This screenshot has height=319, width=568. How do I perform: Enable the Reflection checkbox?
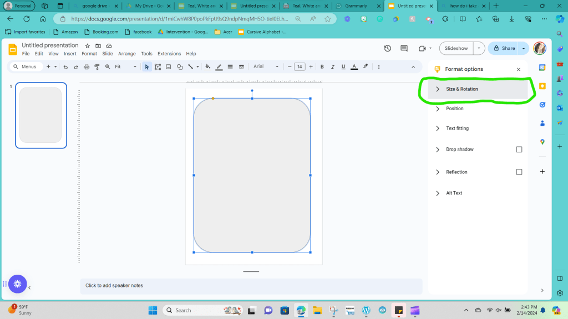click(519, 172)
